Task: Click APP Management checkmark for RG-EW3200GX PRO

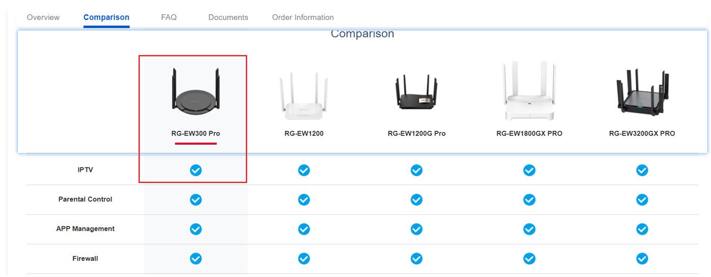Action: (x=642, y=229)
